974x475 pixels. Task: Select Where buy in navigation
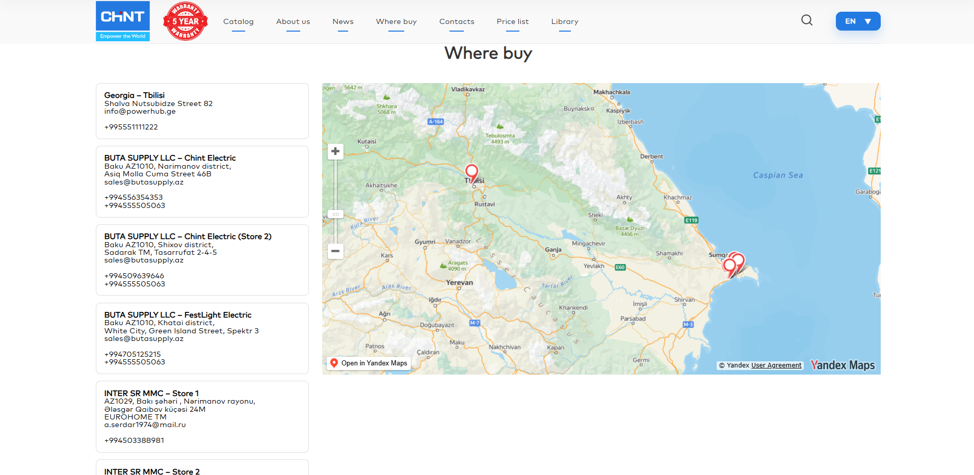tap(397, 21)
